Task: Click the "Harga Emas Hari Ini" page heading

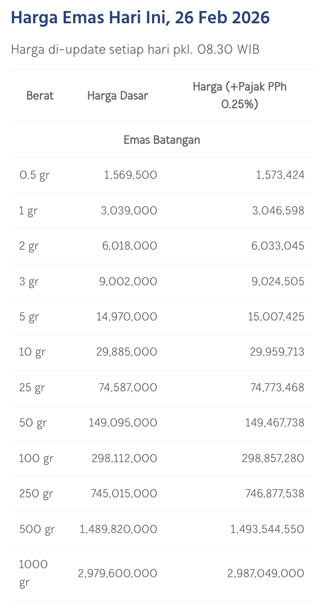Action: 140,18
